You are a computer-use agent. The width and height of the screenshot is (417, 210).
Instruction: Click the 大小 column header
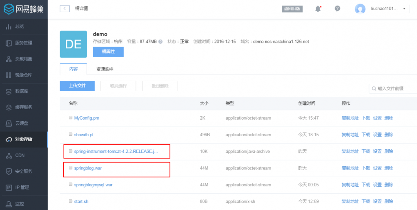pos(204,103)
